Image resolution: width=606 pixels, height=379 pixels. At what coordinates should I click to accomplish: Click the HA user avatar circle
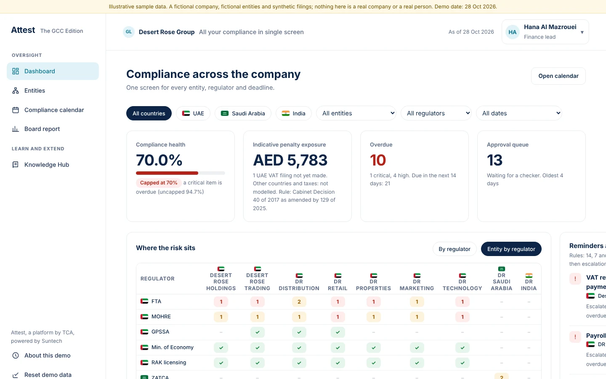pos(513,32)
